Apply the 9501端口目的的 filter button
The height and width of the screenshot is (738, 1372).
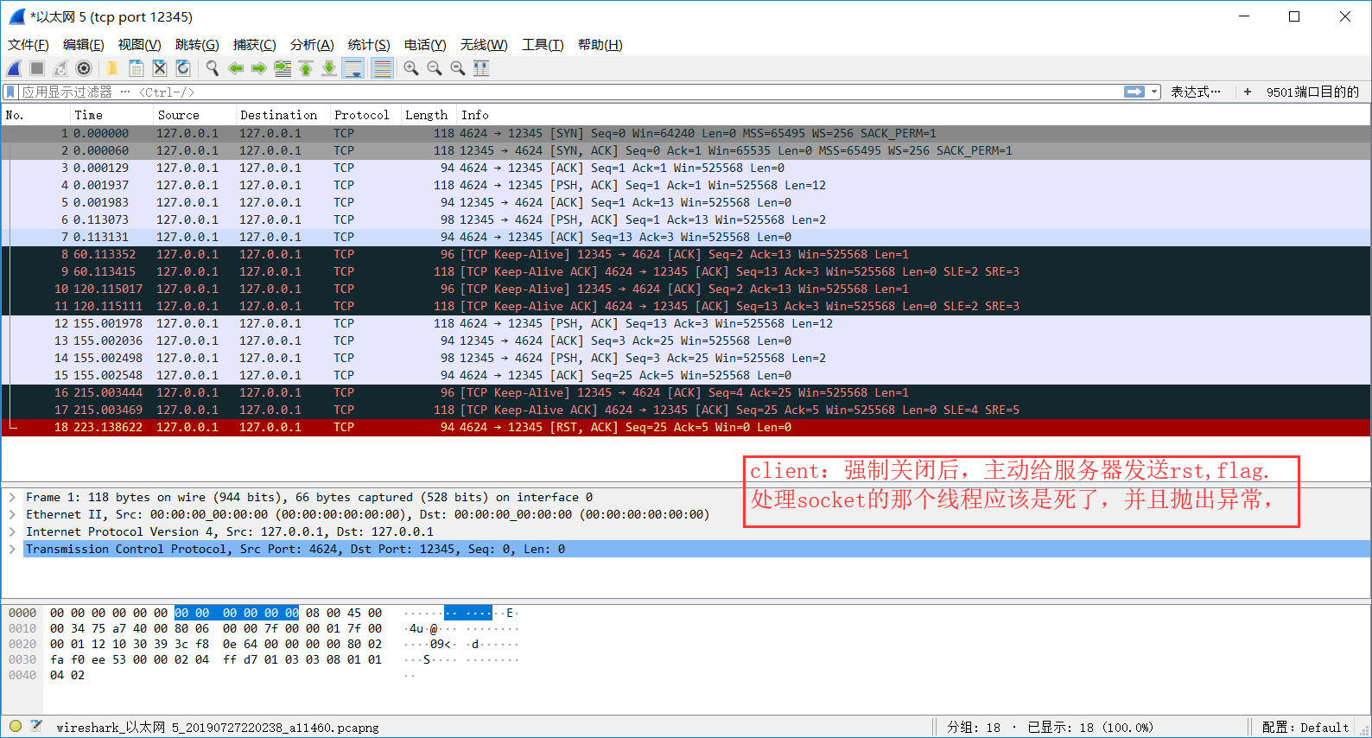[x=1312, y=92]
